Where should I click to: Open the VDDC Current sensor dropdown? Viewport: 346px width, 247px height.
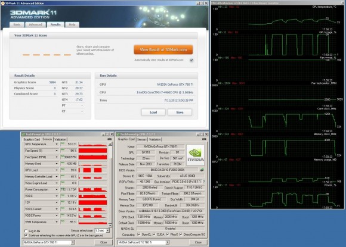57,209
